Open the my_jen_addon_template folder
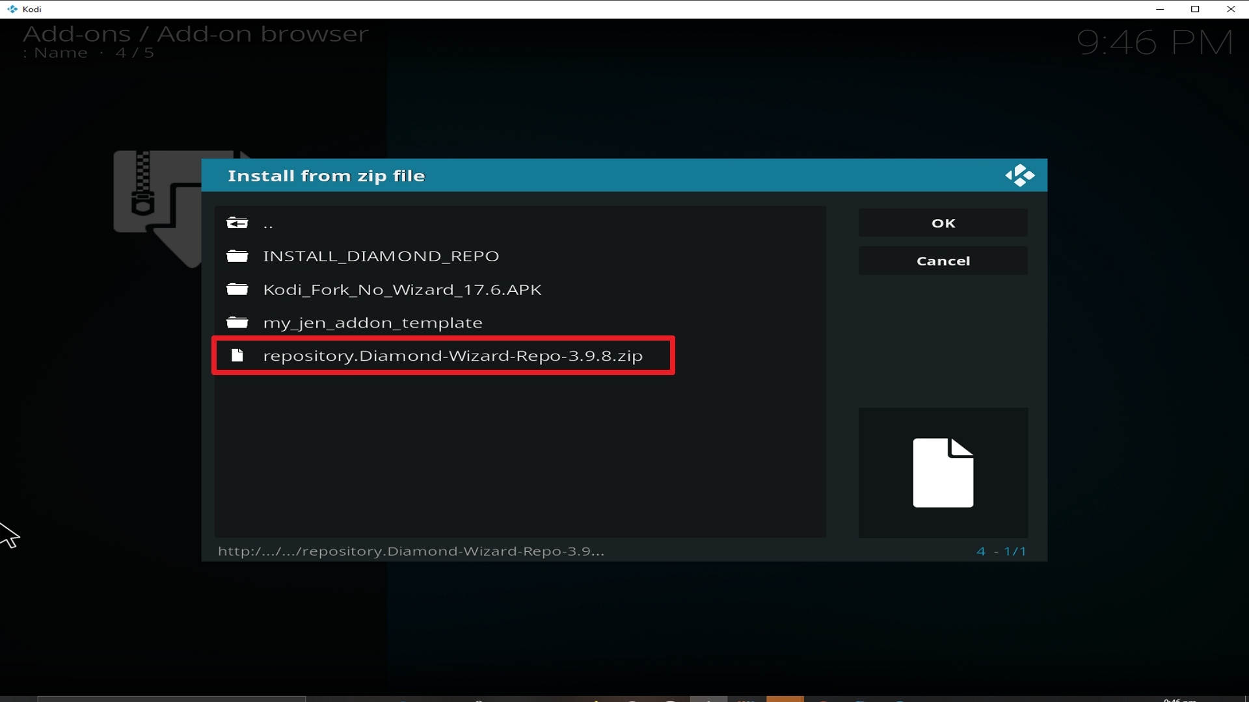Screen dimensions: 1249x702 tap(520, 322)
